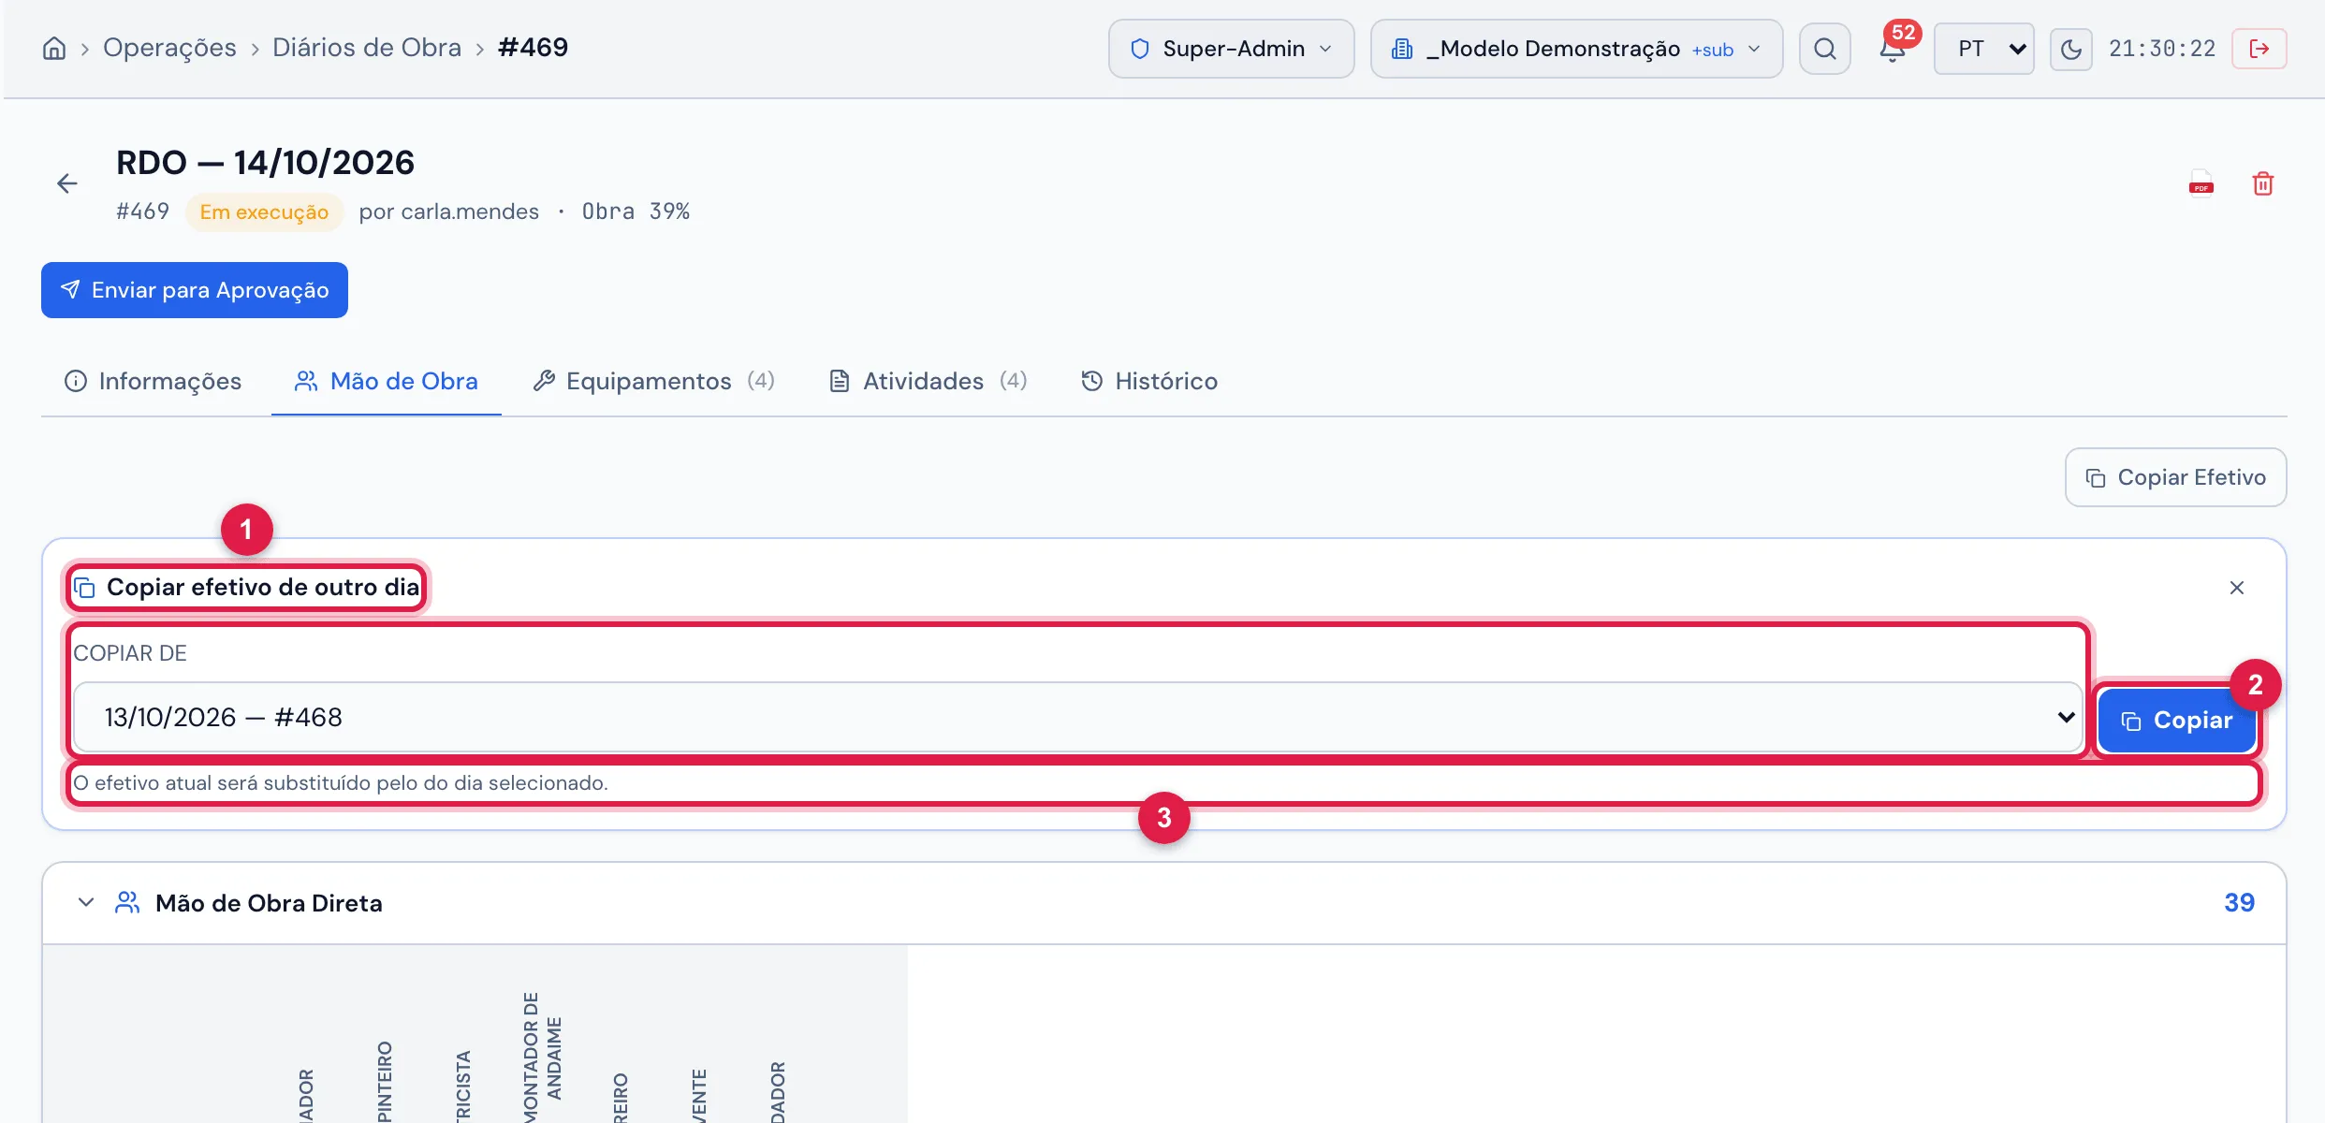This screenshot has width=2325, height=1123.
Task: Go to the home breadcrumb icon
Action: [x=54, y=48]
